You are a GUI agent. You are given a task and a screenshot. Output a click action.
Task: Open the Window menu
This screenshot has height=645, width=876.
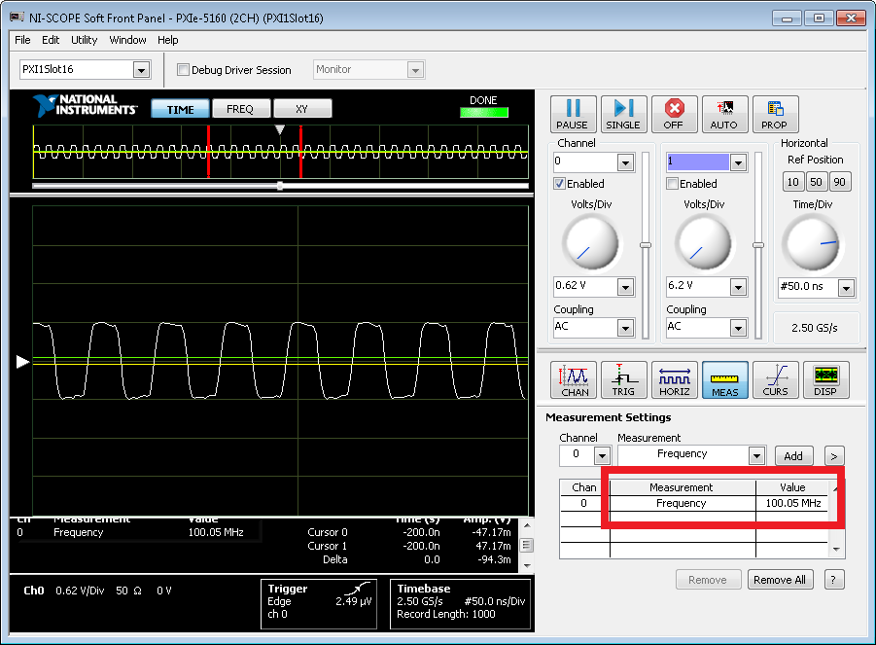coord(127,40)
